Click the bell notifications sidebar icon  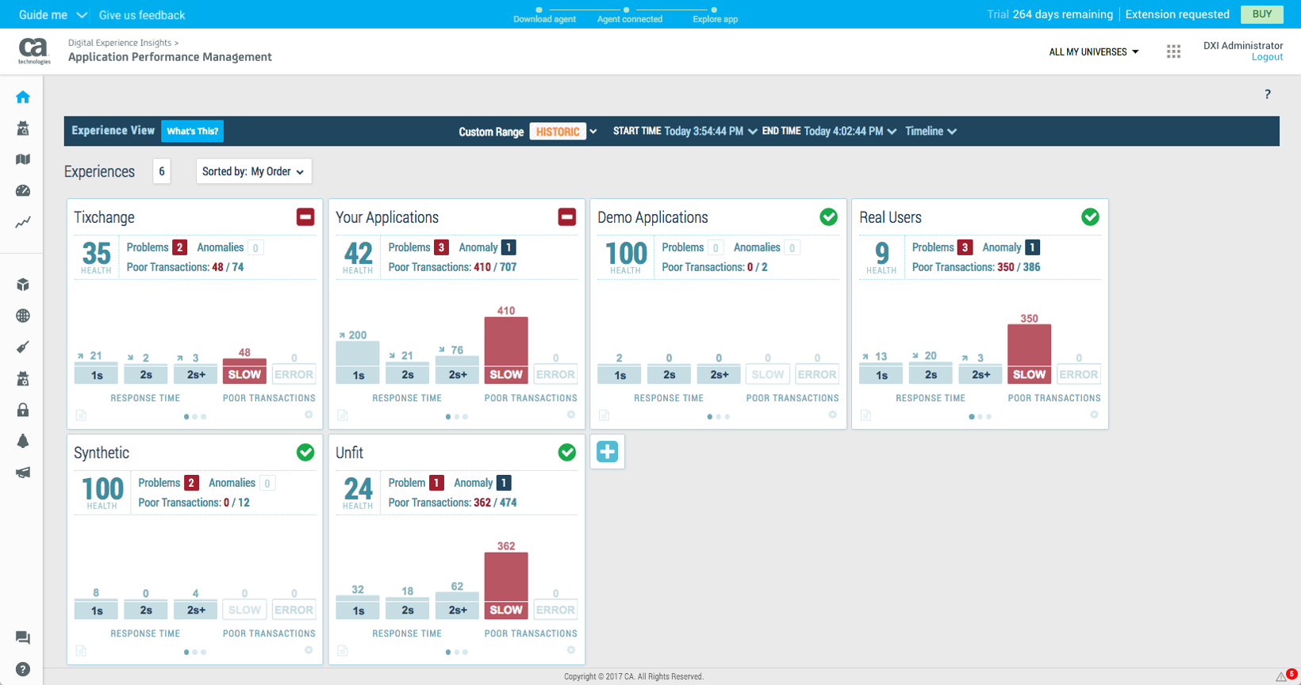tap(23, 441)
